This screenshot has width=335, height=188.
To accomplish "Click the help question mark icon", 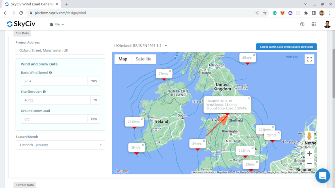I will (x=302, y=24).
